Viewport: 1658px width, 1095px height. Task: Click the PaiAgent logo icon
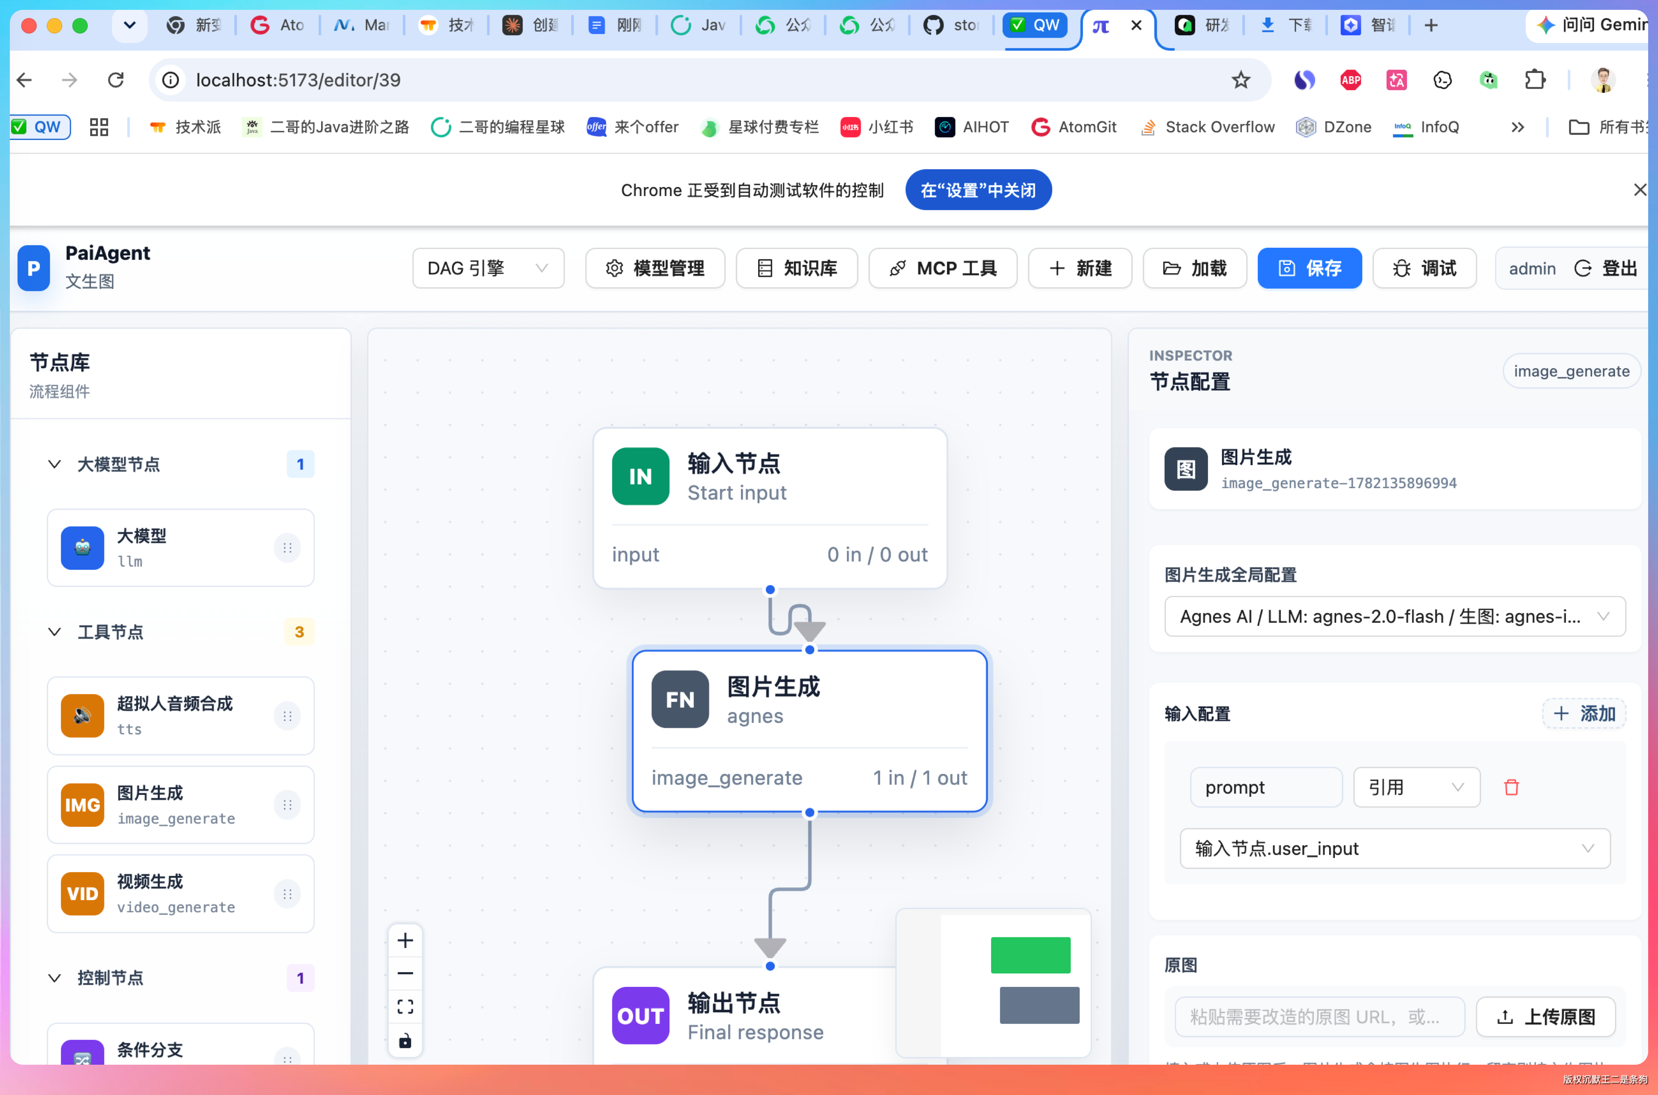(34, 268)
